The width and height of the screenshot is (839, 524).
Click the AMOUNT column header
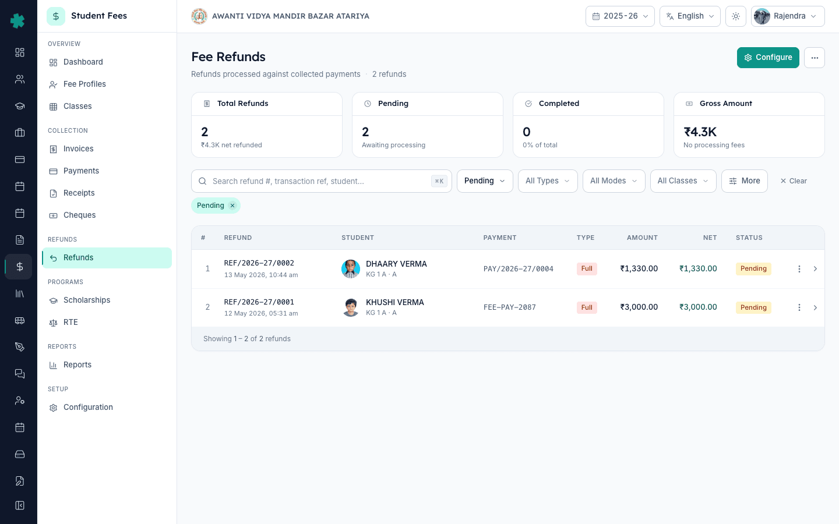[642, 238]
